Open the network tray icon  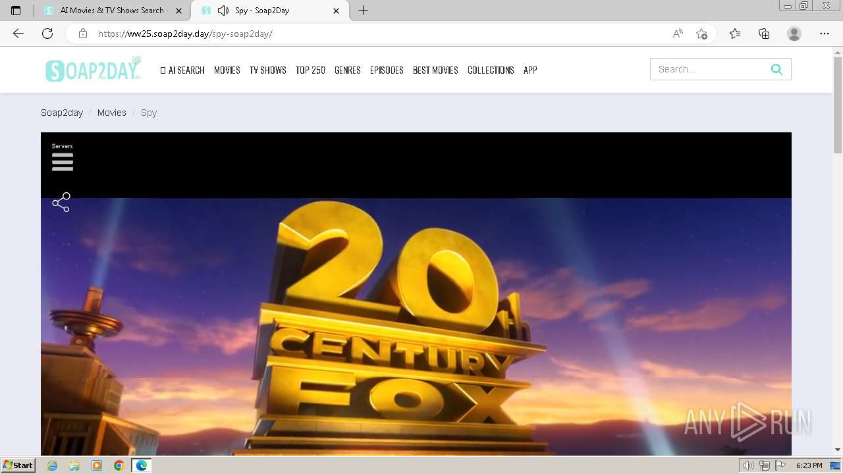765,465
